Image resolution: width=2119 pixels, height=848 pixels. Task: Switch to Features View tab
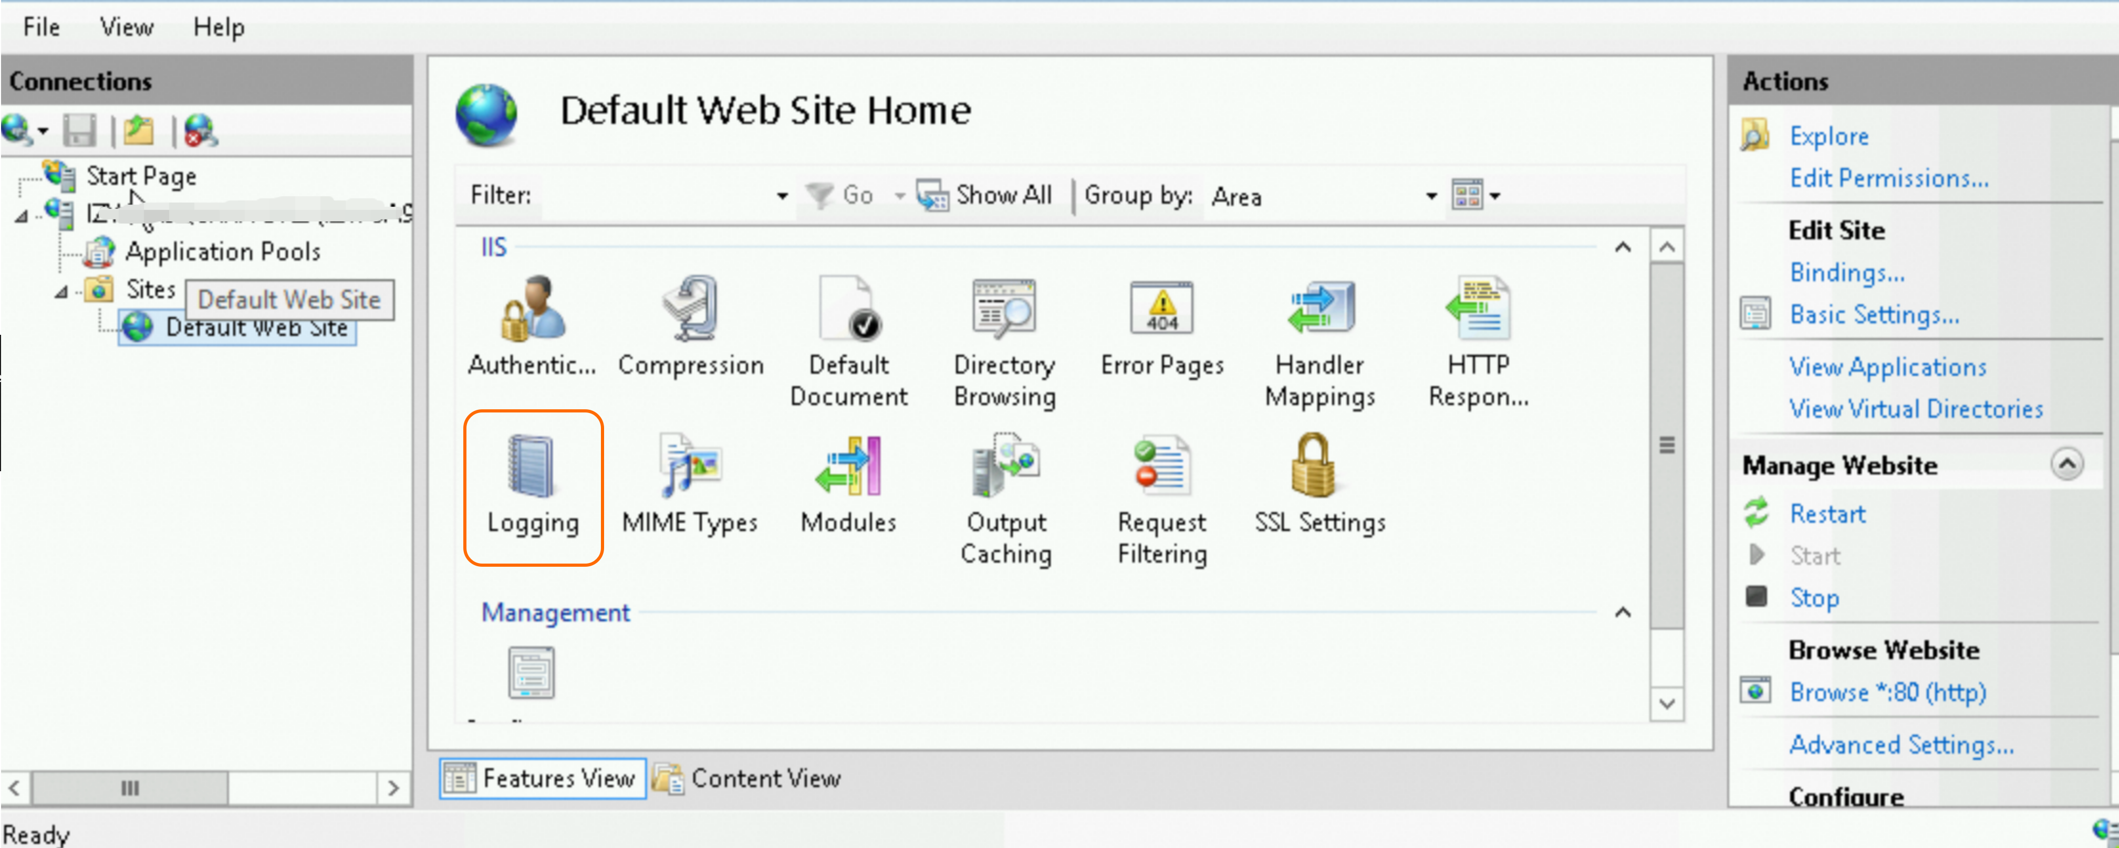pyautogui.click(x=543, y=778)
